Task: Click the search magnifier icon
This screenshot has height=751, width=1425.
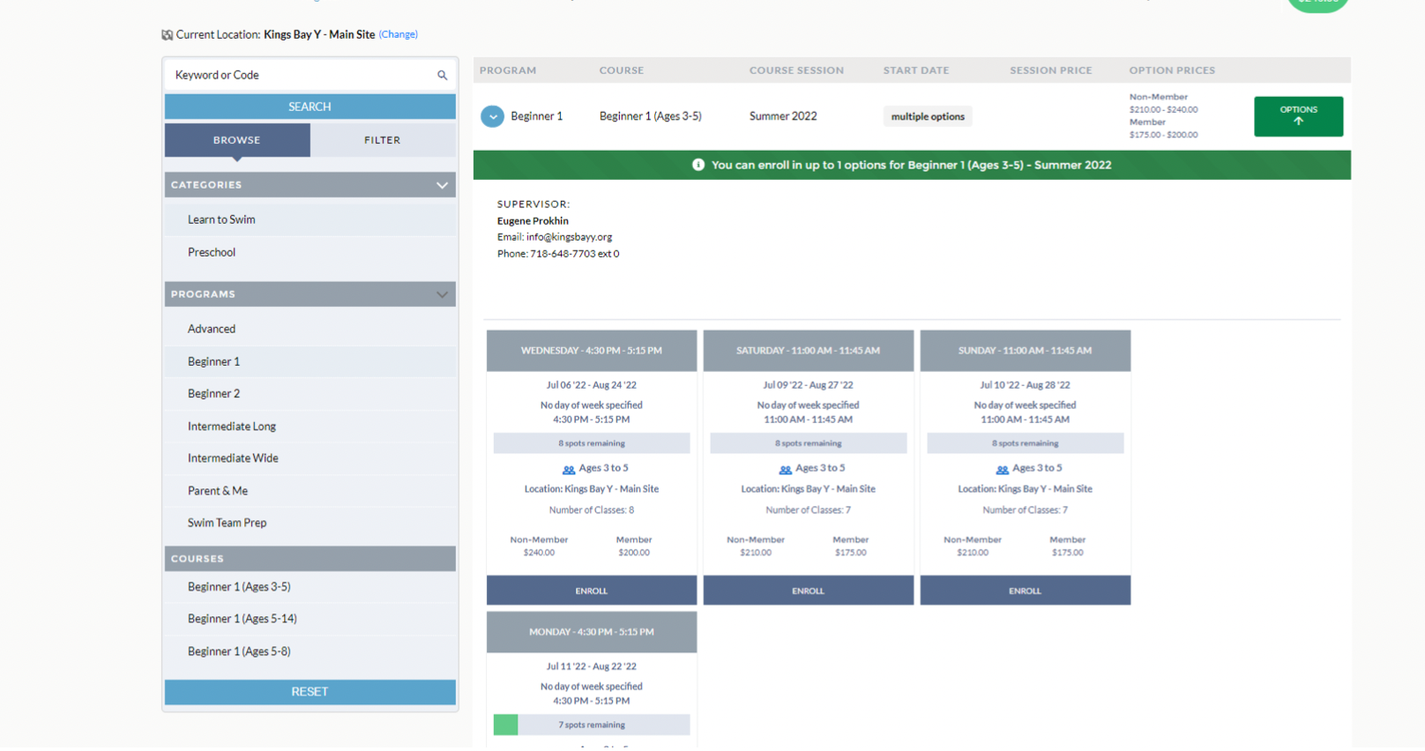Action: (442, 75)
